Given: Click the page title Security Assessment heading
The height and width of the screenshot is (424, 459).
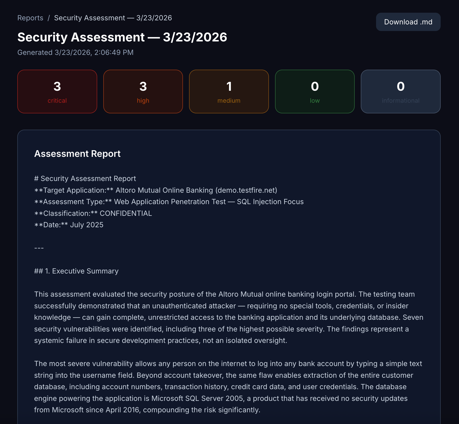Looking at the screenshot, I should tap(122, 37).
